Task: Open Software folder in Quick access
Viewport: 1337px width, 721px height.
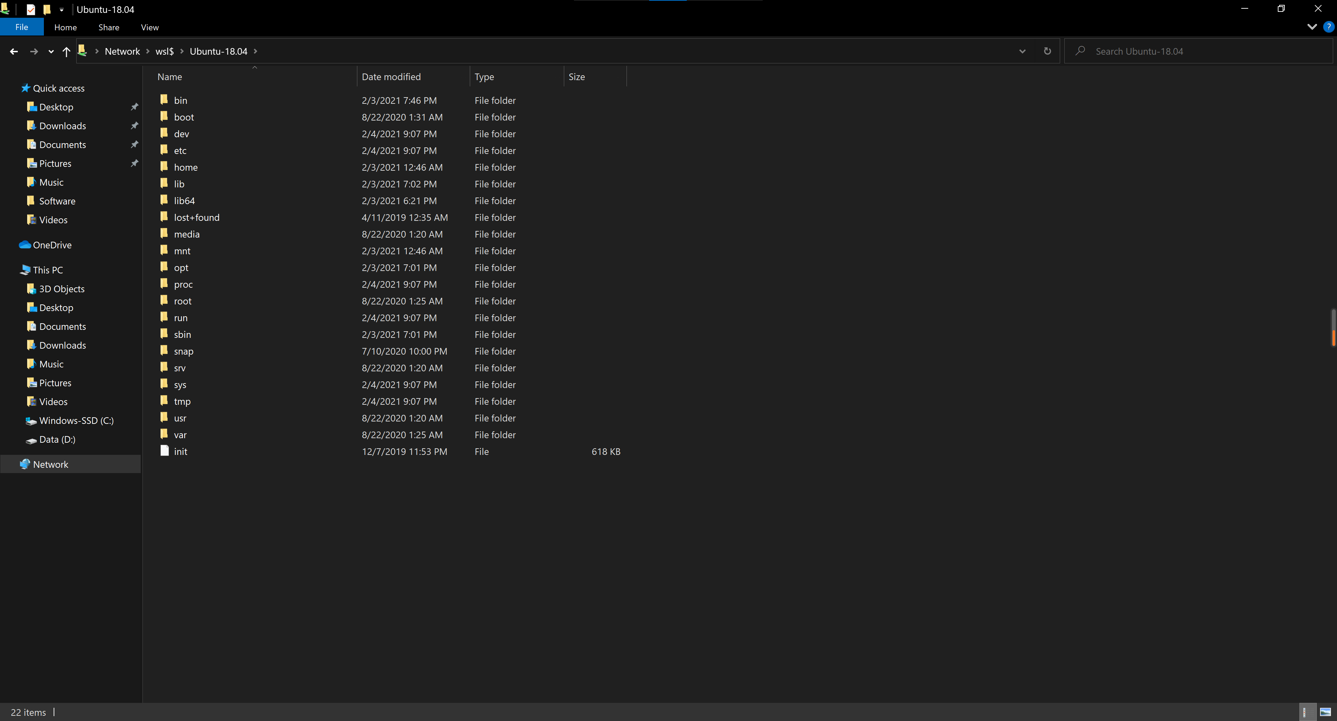Action: pyautogui.click(x=57, y=201)
